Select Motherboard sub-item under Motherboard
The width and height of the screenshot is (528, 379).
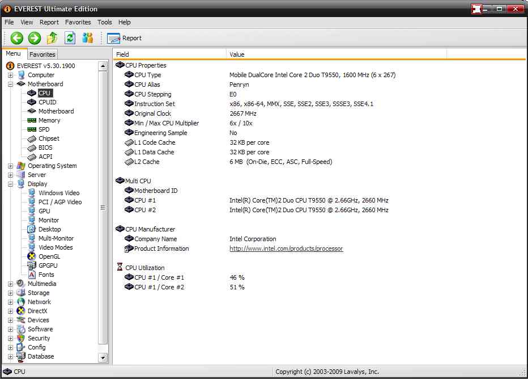click(56, 111)
